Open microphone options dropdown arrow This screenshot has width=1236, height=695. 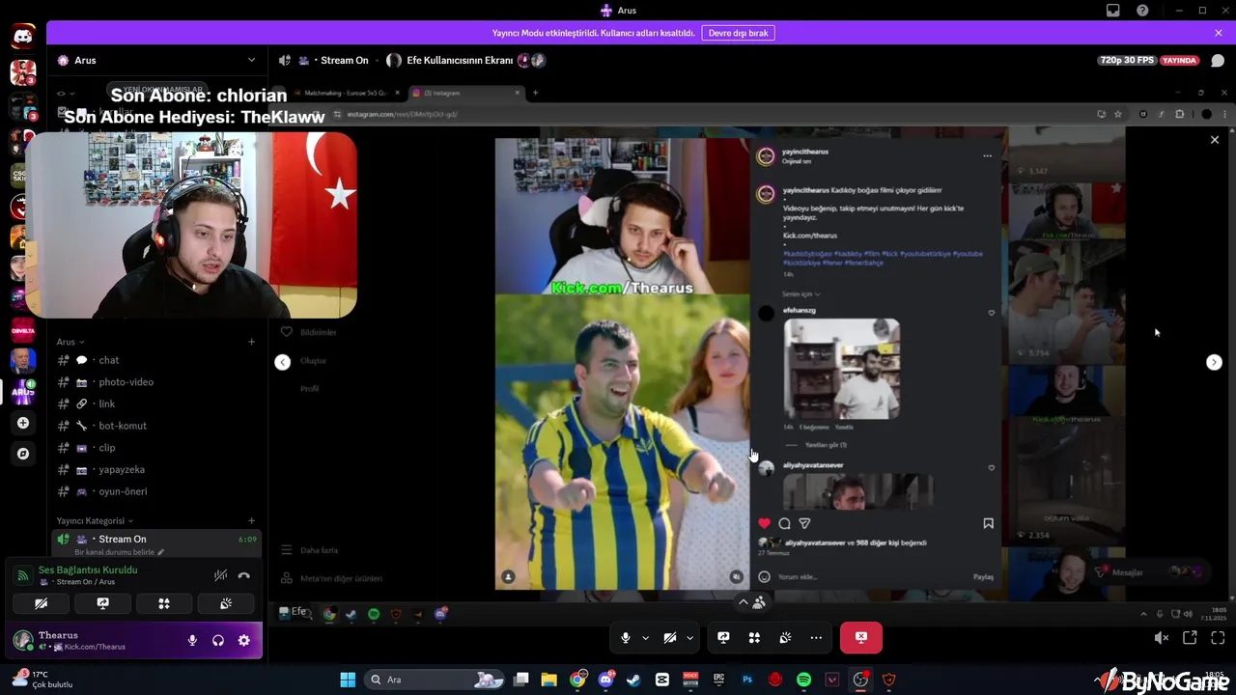tap(645, 637)
